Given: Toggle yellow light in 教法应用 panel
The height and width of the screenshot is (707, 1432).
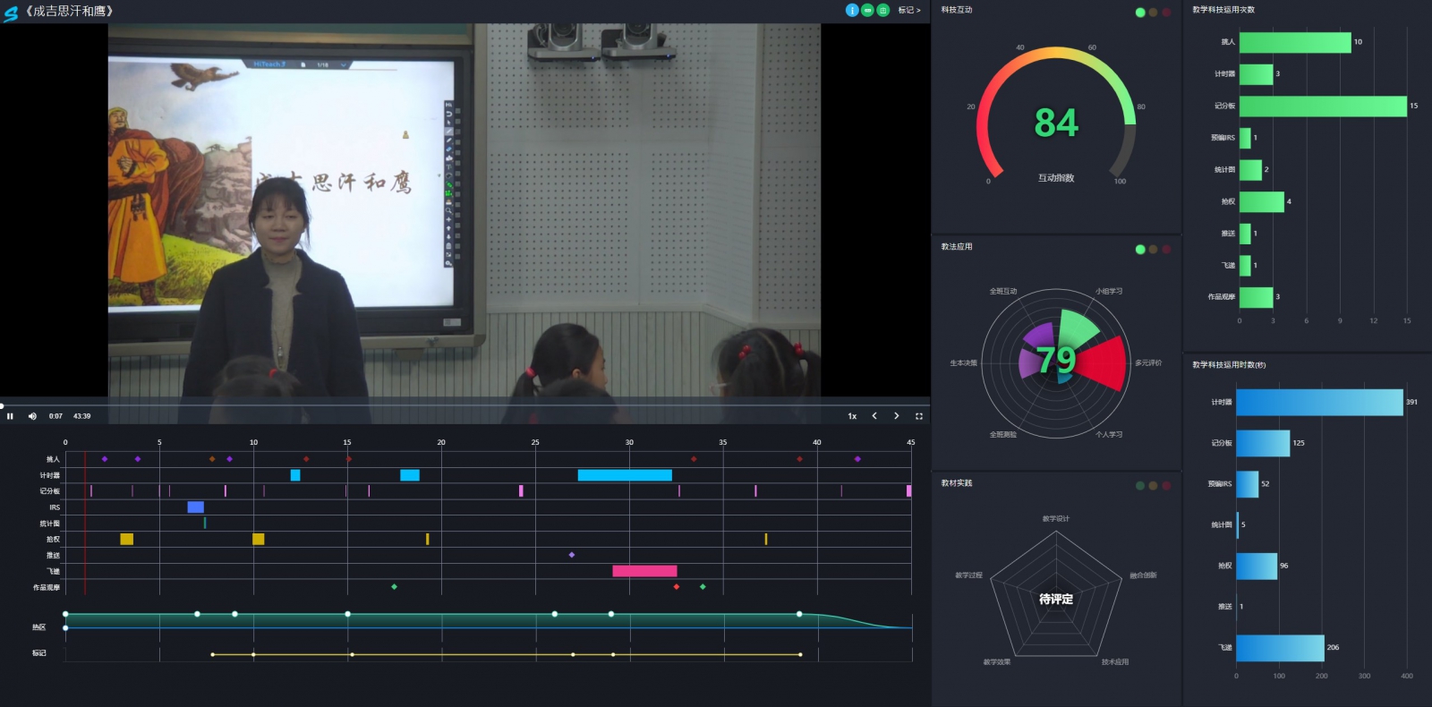Looking at the screenshot, I should (1153, 250).
